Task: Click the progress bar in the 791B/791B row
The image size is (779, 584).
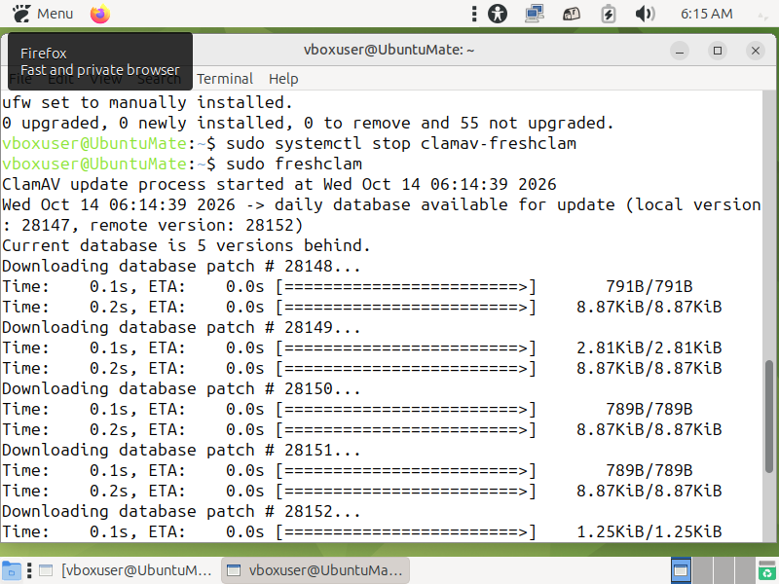Action: tap(406, 286)
